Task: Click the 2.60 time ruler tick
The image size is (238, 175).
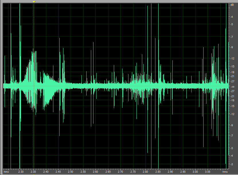Action: point(95,172)
